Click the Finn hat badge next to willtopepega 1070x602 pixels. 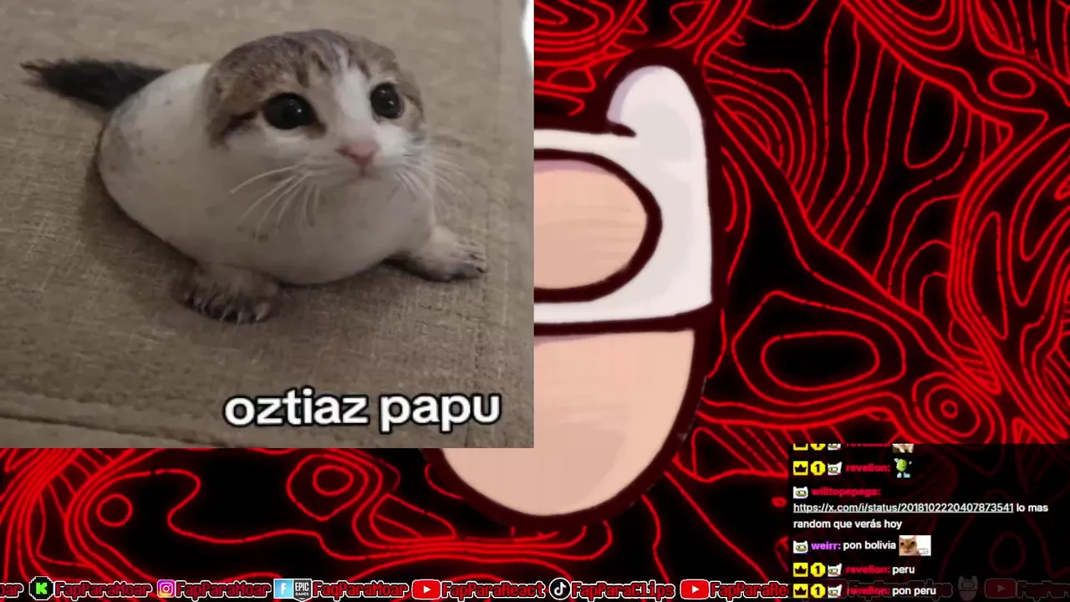click(x=801, y=492)
